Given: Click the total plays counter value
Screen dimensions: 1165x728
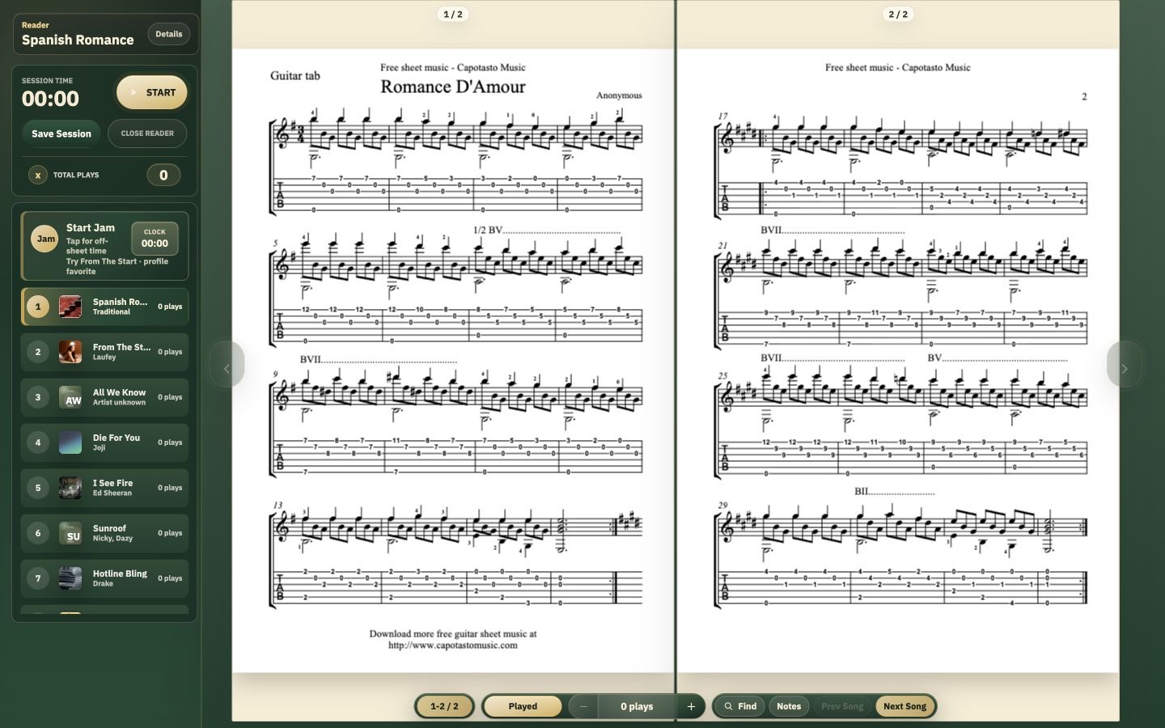Looking at the screenshot, I should [163, 175].
